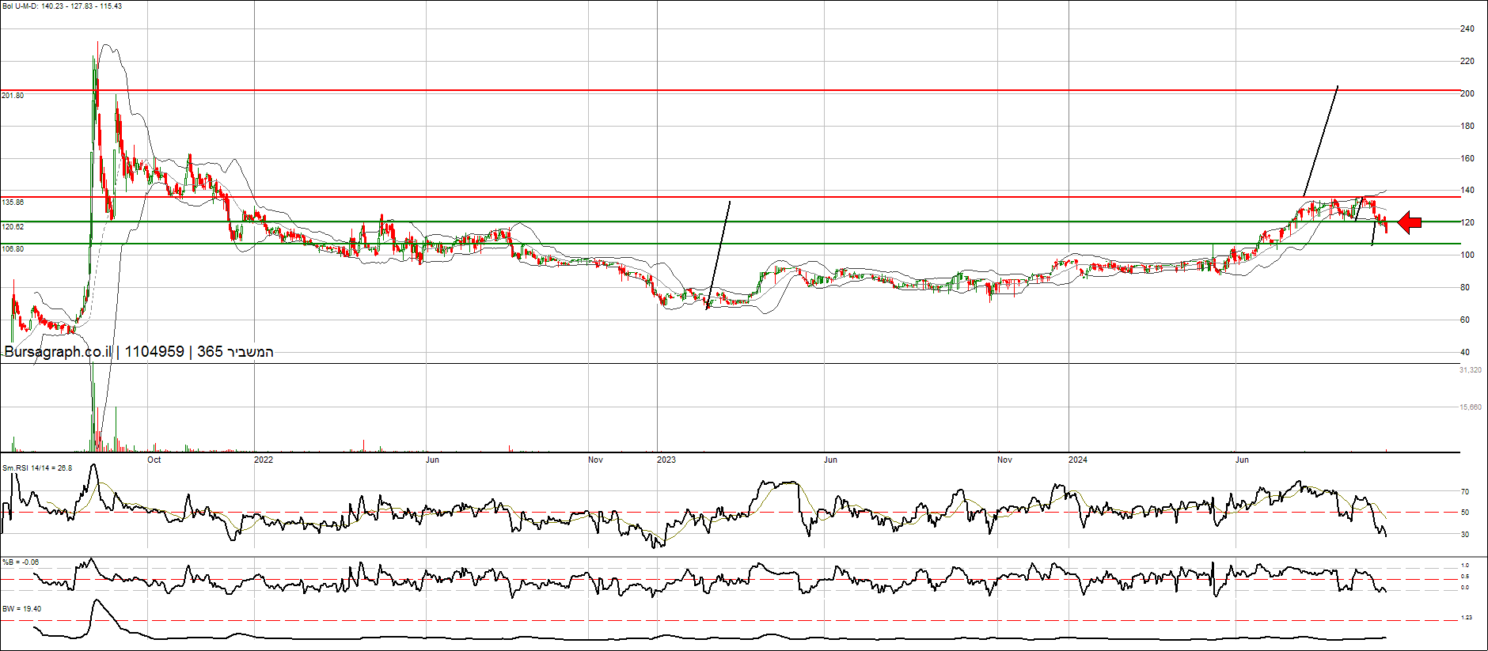Click the 1.23 bandwidth threshold label
Image resolution: width=1488 pixels, height=651 pixels.
pyautogui.click(x=1466, y=618)
